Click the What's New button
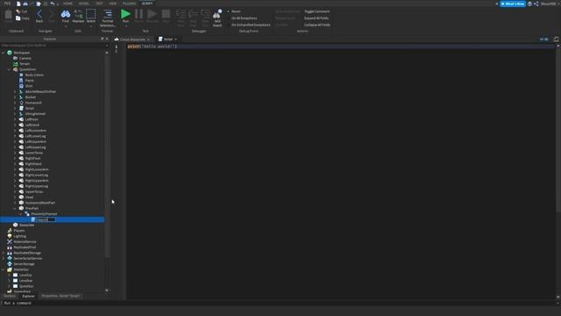 click(513, 4)
